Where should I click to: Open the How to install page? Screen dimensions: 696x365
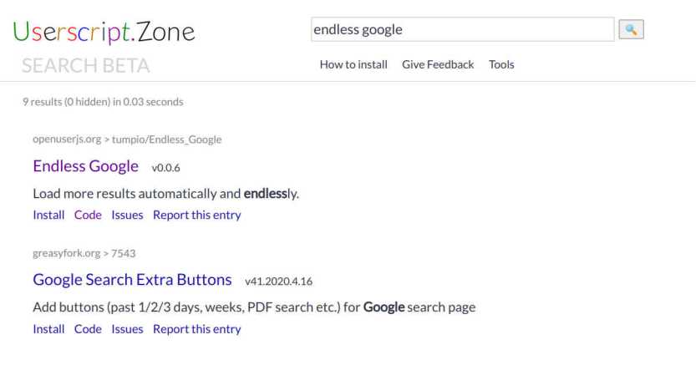(353, 64)
